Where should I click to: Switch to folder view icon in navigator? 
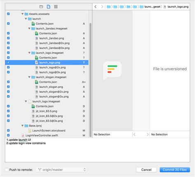pos(41,7)
